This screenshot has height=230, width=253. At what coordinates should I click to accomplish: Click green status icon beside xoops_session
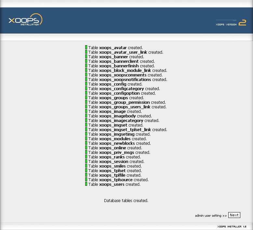coord(86,161)
